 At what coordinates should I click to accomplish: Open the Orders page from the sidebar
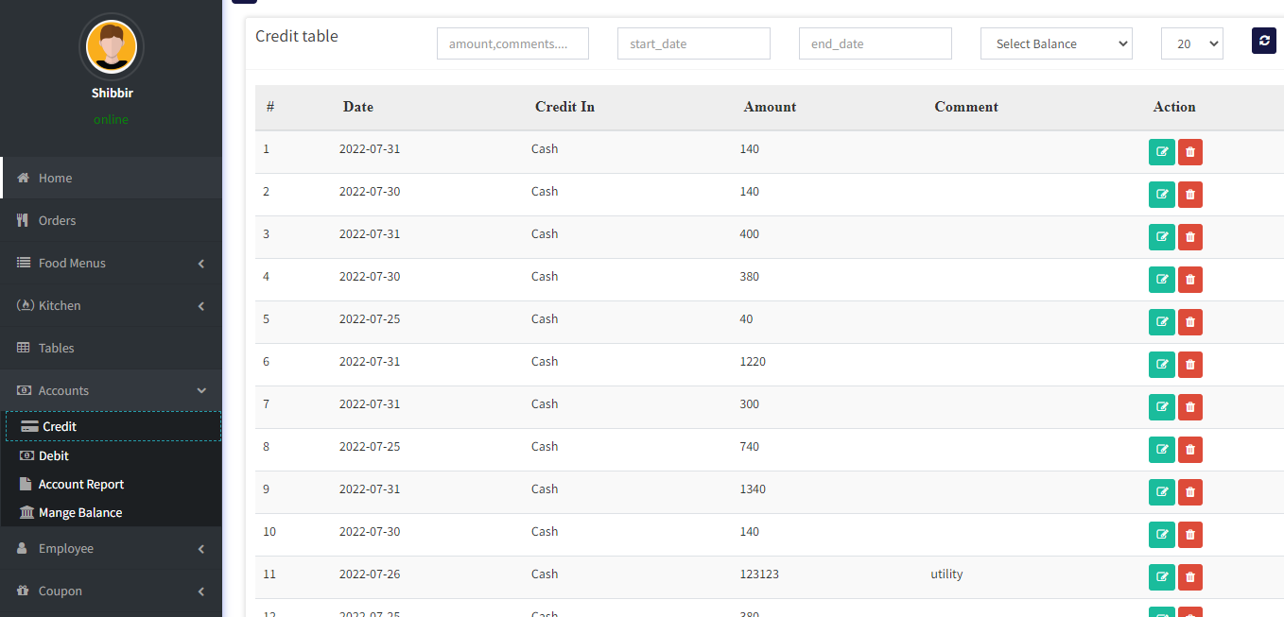click(112, 220)
